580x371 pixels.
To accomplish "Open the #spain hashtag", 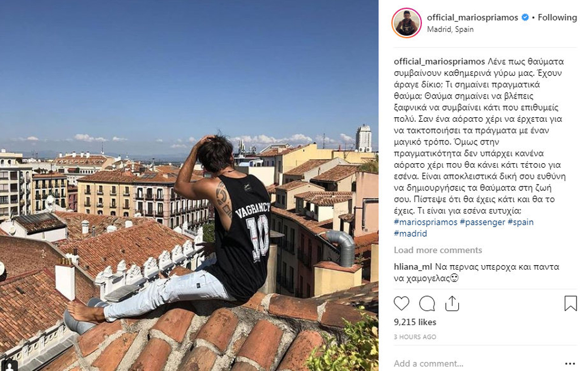I will click(x=521, y=222).
